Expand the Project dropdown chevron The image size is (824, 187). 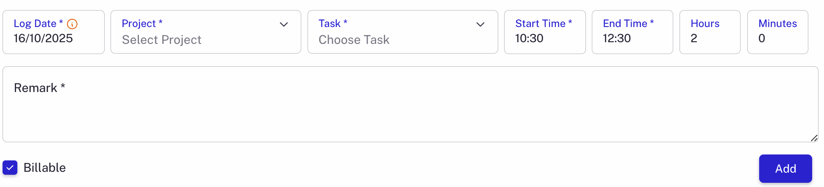[284, 24]
